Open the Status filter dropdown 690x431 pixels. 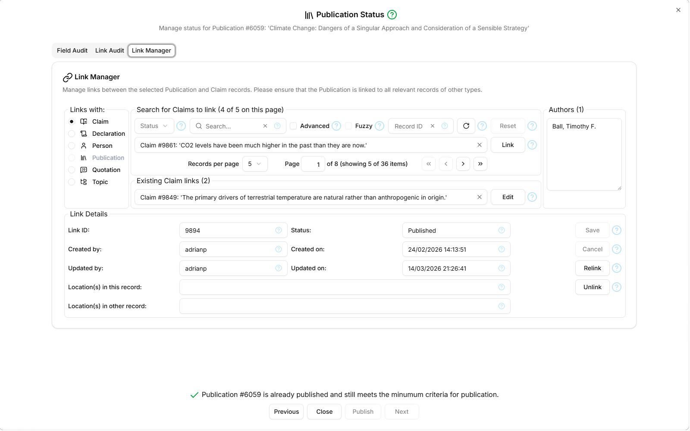(154, 126)
